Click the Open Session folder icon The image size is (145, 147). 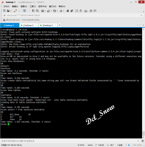[x=8, y=11]
